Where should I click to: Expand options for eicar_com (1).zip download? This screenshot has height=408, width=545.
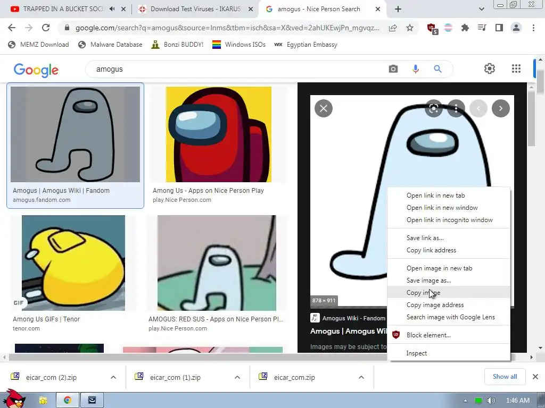237,377
